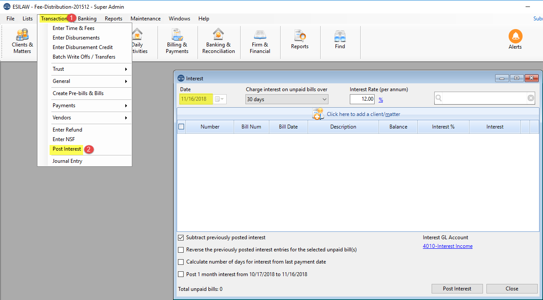Screen dimensions: 543x300
Task: Click the Interest Rate input field
Action: (x=362, y=99)
